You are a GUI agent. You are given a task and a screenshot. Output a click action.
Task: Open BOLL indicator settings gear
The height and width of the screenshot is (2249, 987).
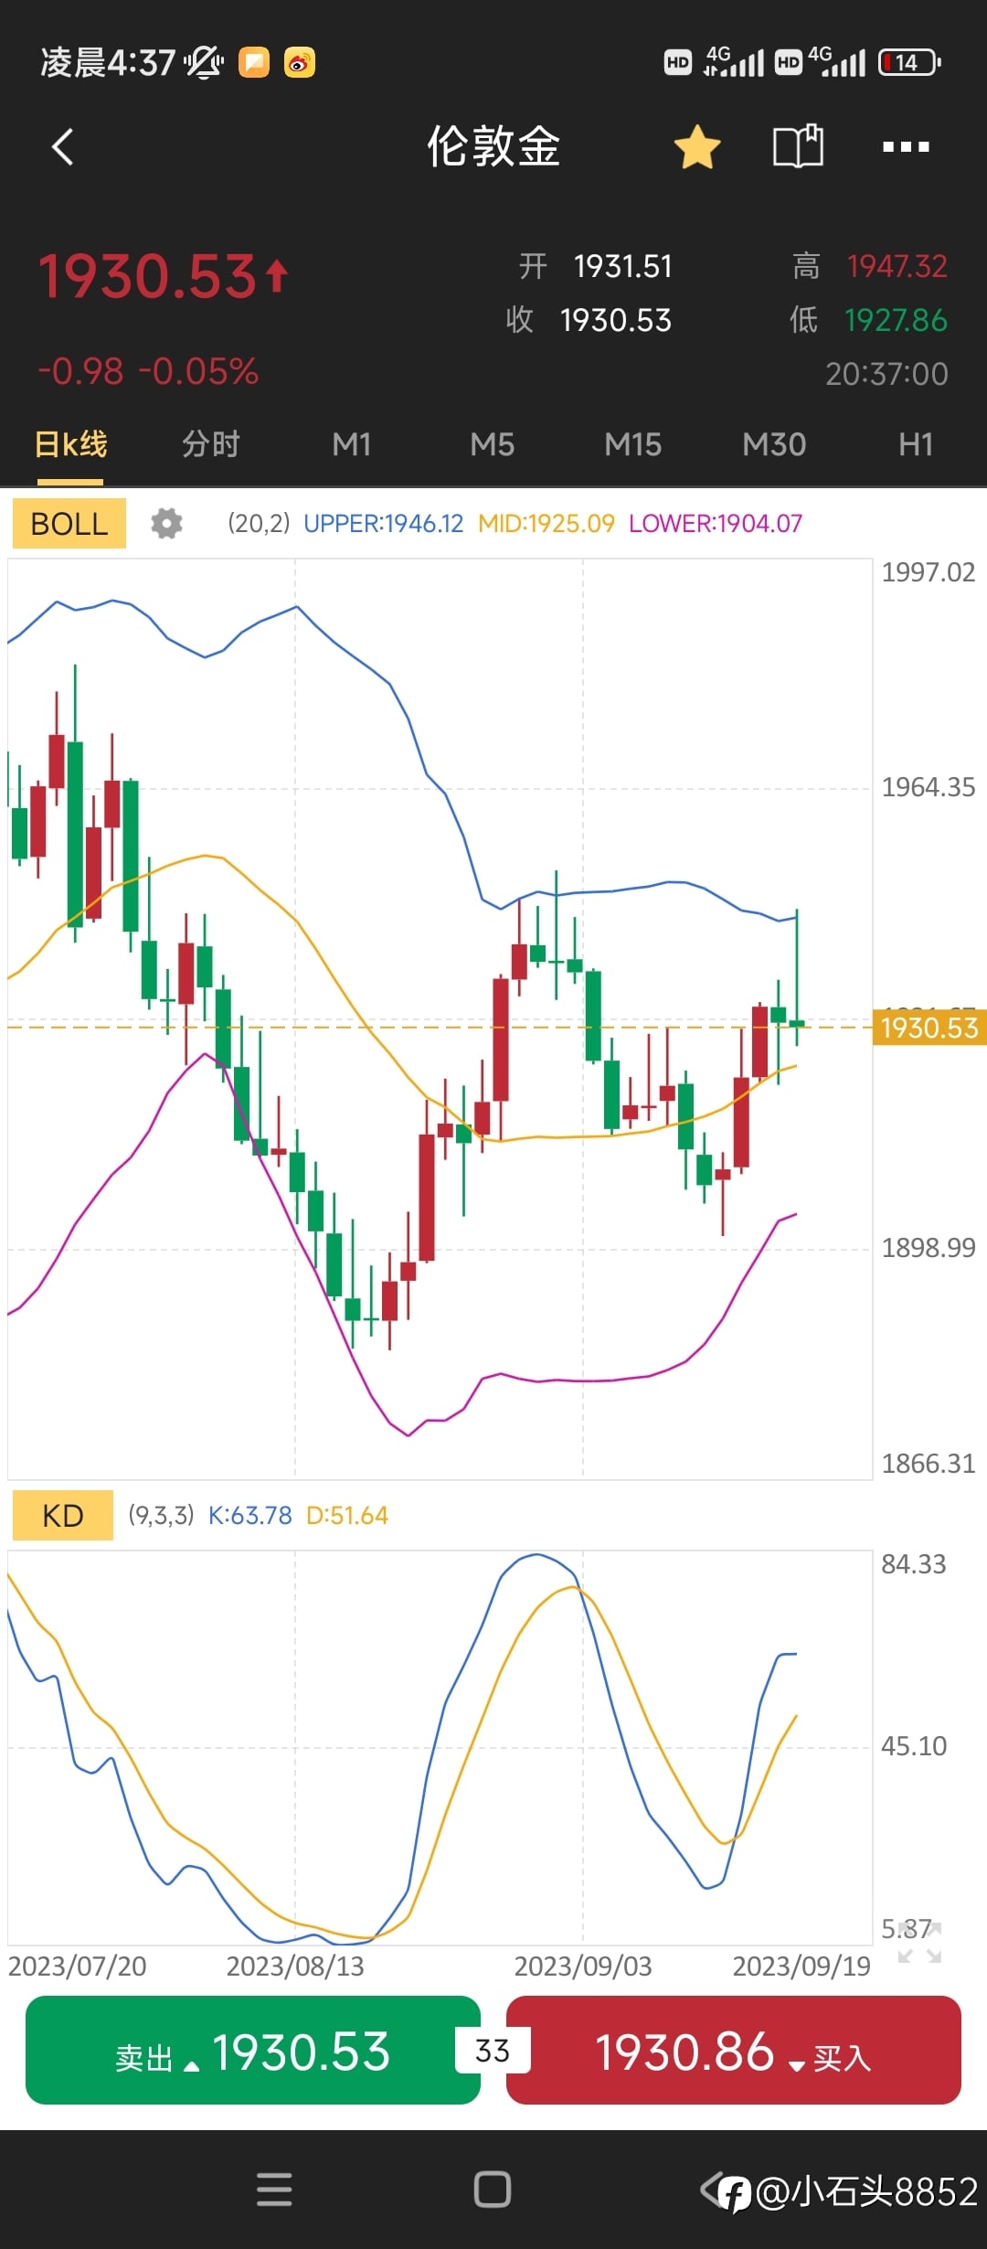coord(166,524)
